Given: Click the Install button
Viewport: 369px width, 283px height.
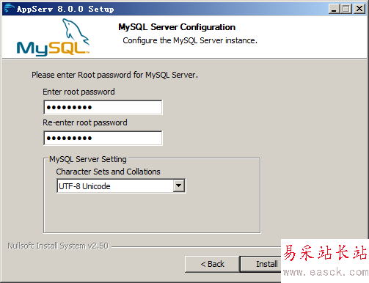Looking at the screenshot, I should [260, 264].
